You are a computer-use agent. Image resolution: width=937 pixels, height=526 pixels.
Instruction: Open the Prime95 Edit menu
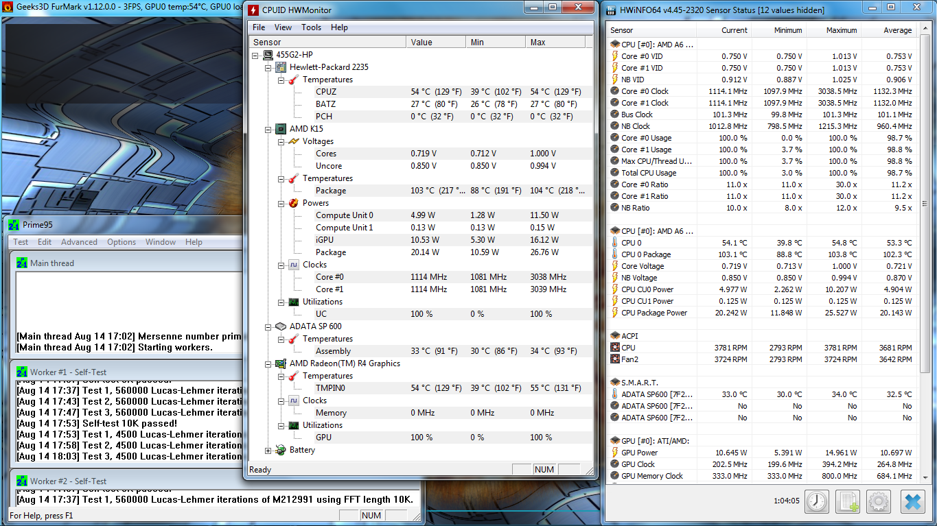45,242
